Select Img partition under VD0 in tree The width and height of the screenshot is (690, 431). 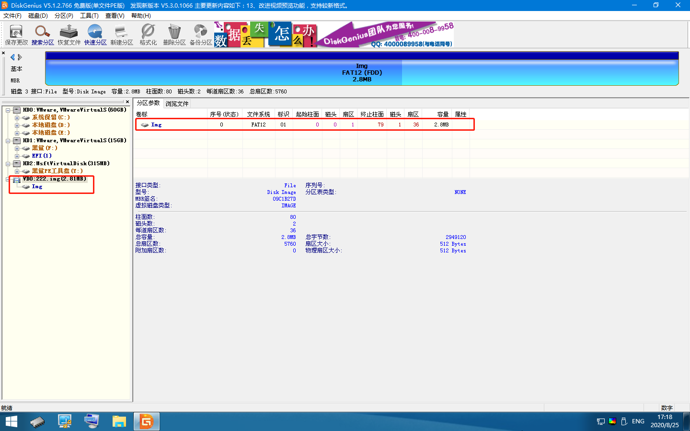(x=37, y=187)
